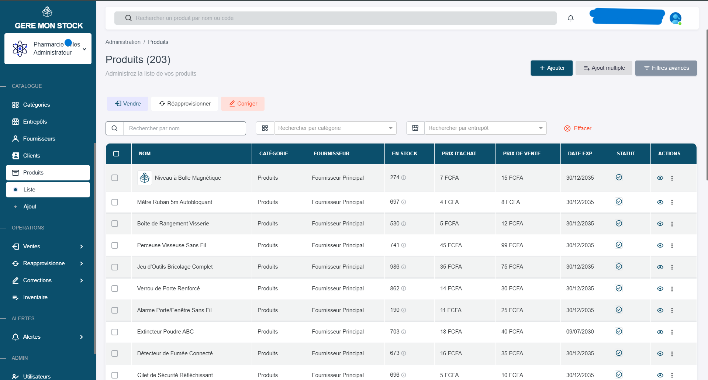Image resolution: width=708 pixels, height=380 pixels.
Task: Click the GERE MON STOCK logo icon
Action: click(47, 12)
